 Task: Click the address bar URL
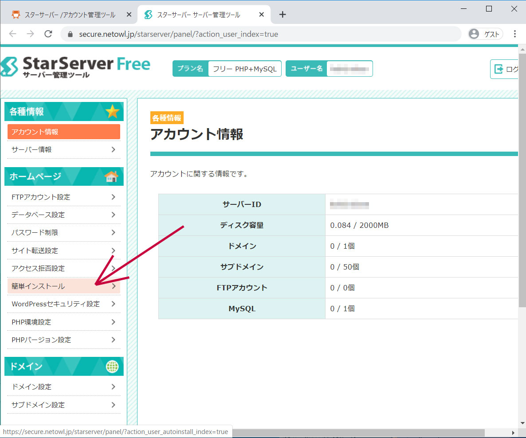pyautogui.click(x=178, y=34)
